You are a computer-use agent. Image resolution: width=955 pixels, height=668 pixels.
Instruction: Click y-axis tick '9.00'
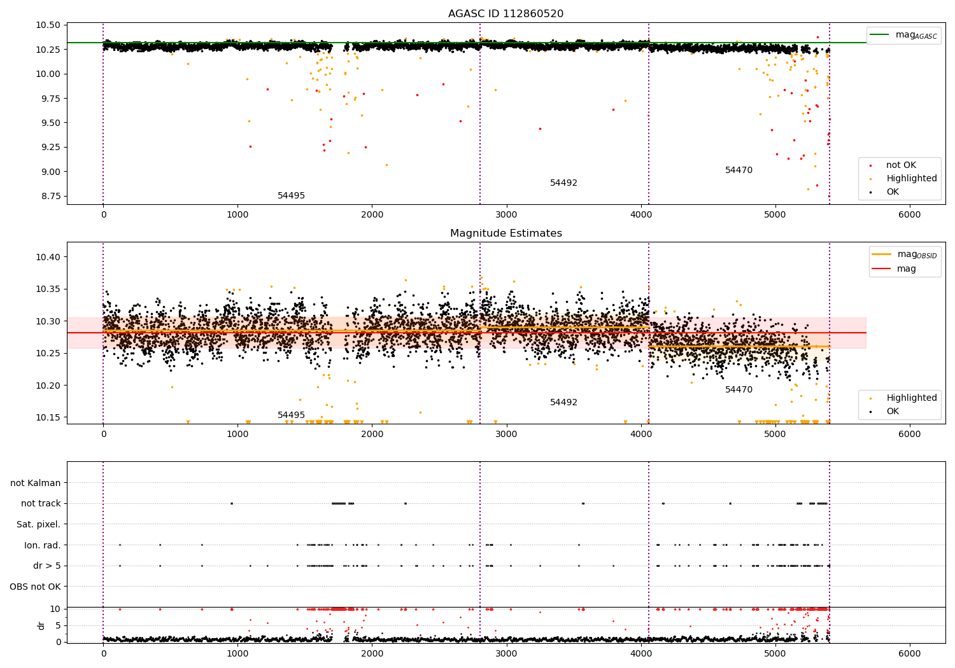pos(52,172)
